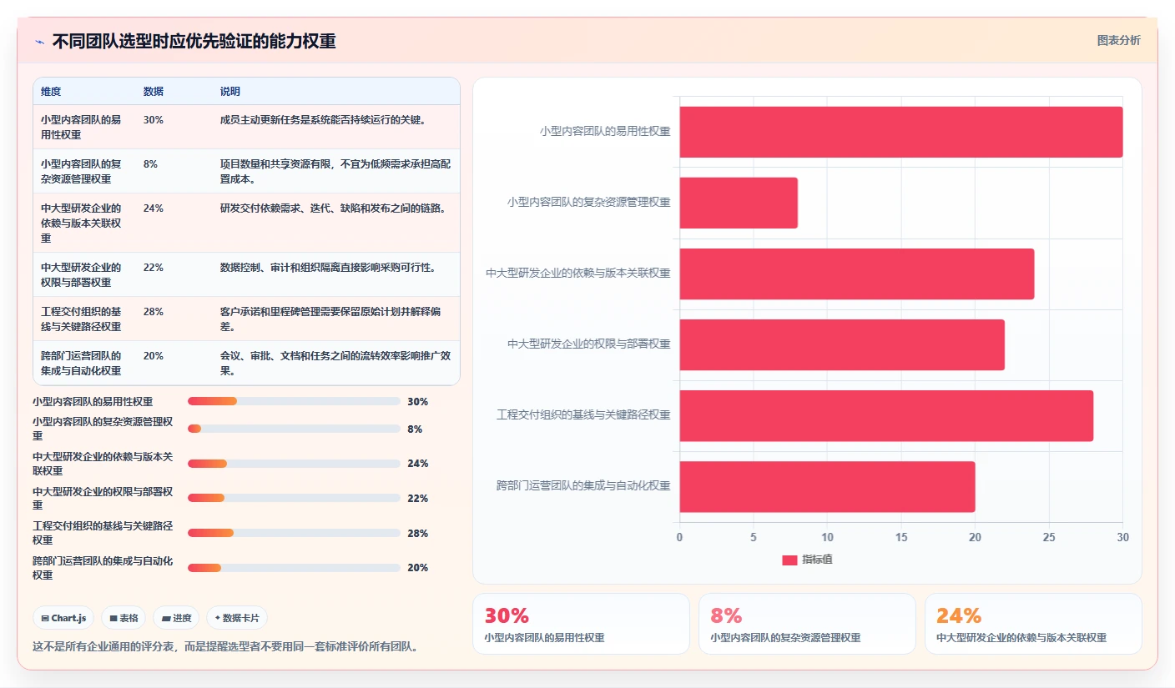Toggle the 指标值 legend swatch
The width and height of the screenshot is (1175, 688).
[x=789, y=560]
